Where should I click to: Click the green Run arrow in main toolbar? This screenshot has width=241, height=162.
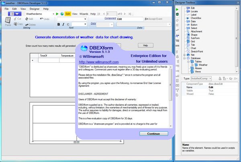pyautogui.click(x=57, y=14)
